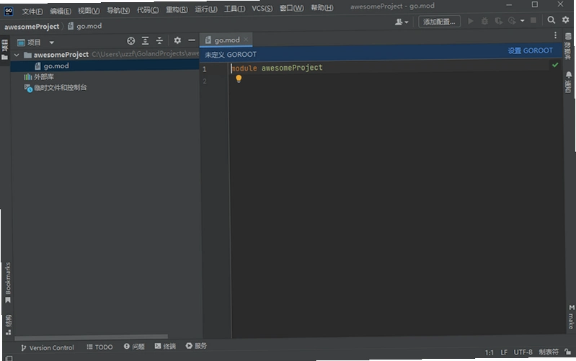
Task: Click awesomeProject breadcrumb in navigation bar
Action: [32, 27]
